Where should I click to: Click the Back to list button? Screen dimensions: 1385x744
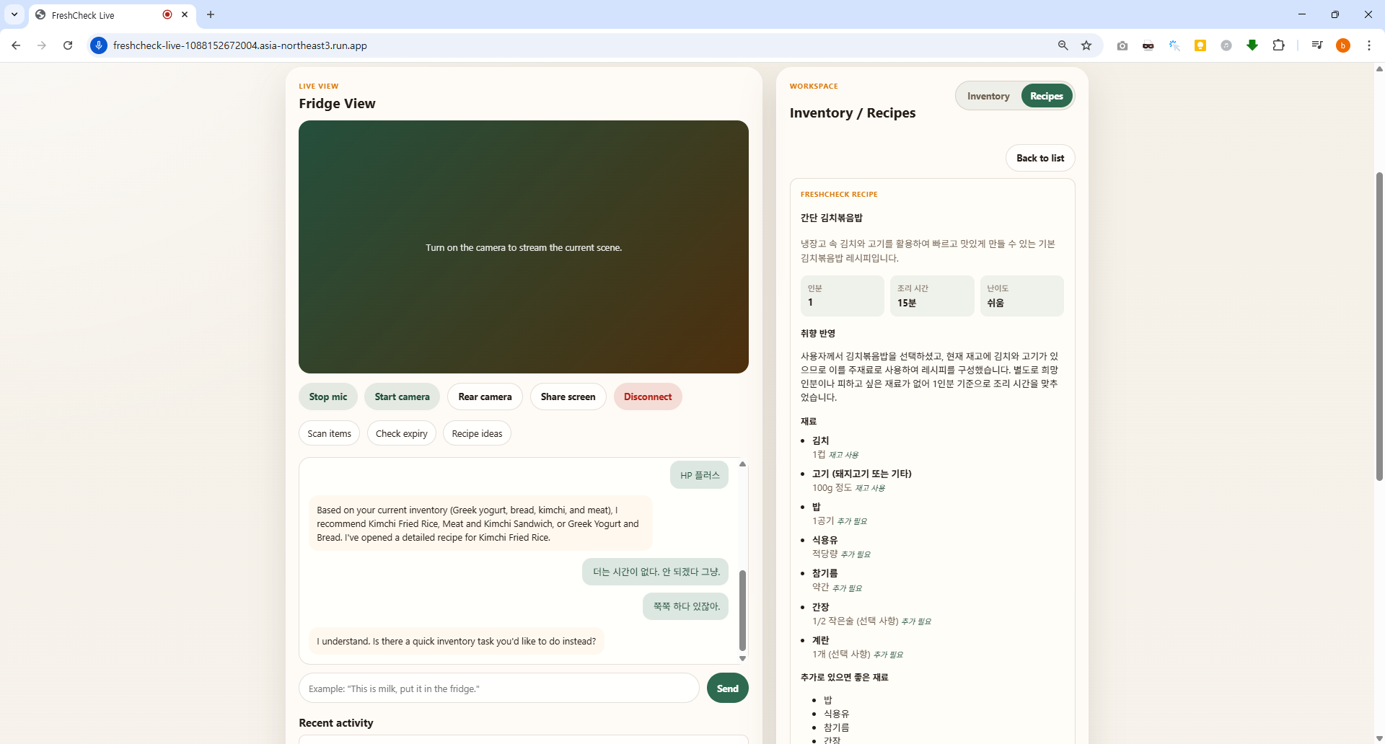1040,158
